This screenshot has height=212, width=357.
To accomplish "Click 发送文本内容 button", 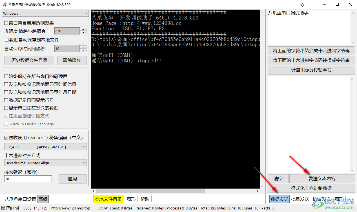I will point(322,178).
